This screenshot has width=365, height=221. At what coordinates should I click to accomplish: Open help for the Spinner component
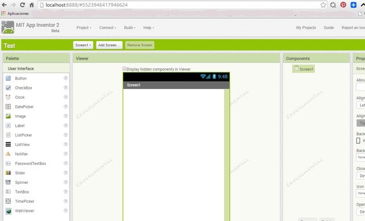click(x=66, y=182)
